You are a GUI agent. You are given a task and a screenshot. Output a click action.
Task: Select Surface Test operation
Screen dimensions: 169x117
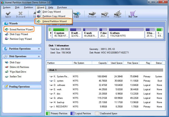[15, 76]
